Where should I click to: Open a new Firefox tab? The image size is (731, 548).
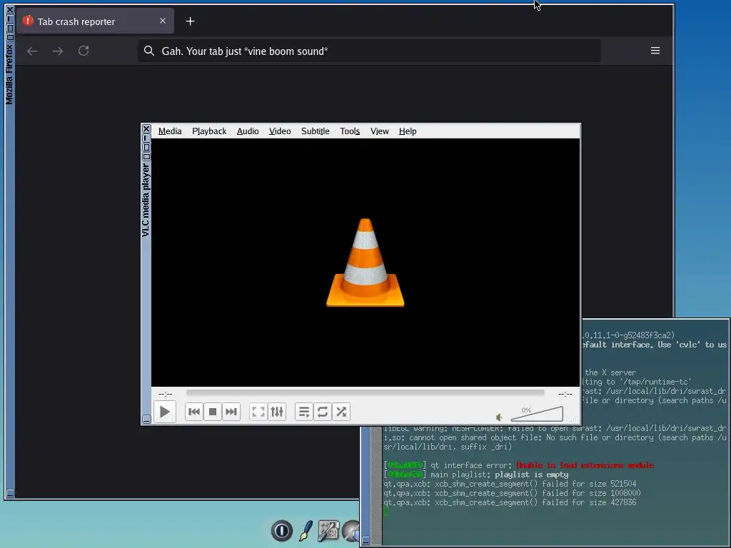pos(190,21)
